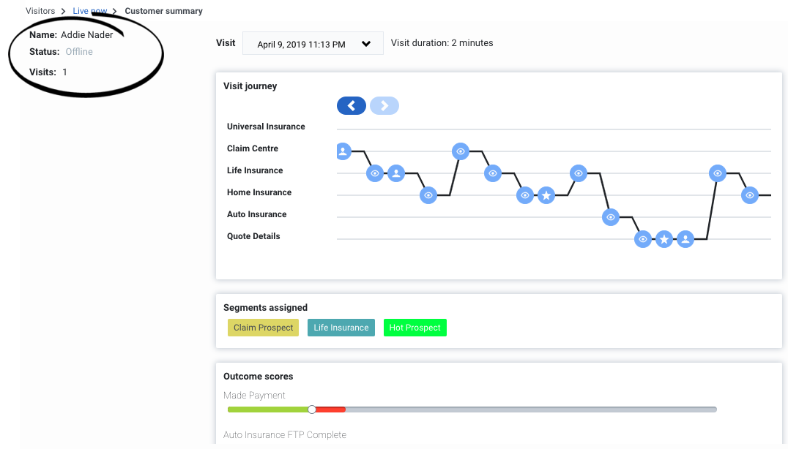
Task: Click the eye icon on Quote Details row
Action: pos(643,239)
